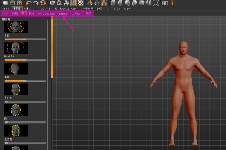The height and width of the screenshot is (150, 226).
Task: Open the 設定 tab
Action: point(100,9)
